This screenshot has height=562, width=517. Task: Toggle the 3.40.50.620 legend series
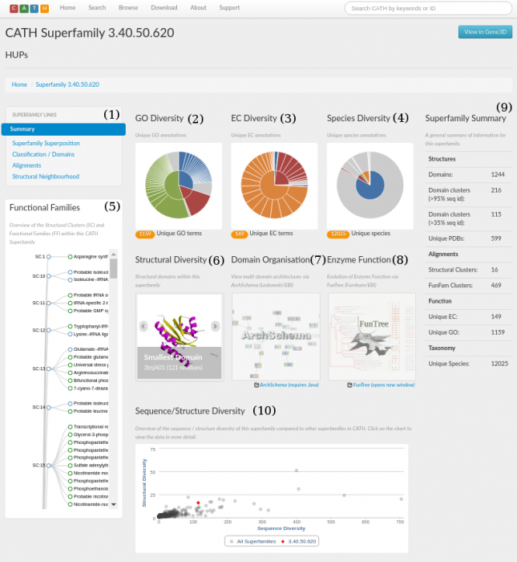pos(299,541)
